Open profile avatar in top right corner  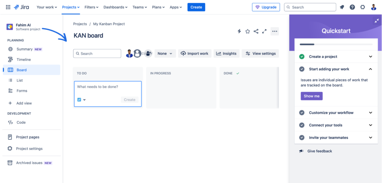[x=373, y=7]
